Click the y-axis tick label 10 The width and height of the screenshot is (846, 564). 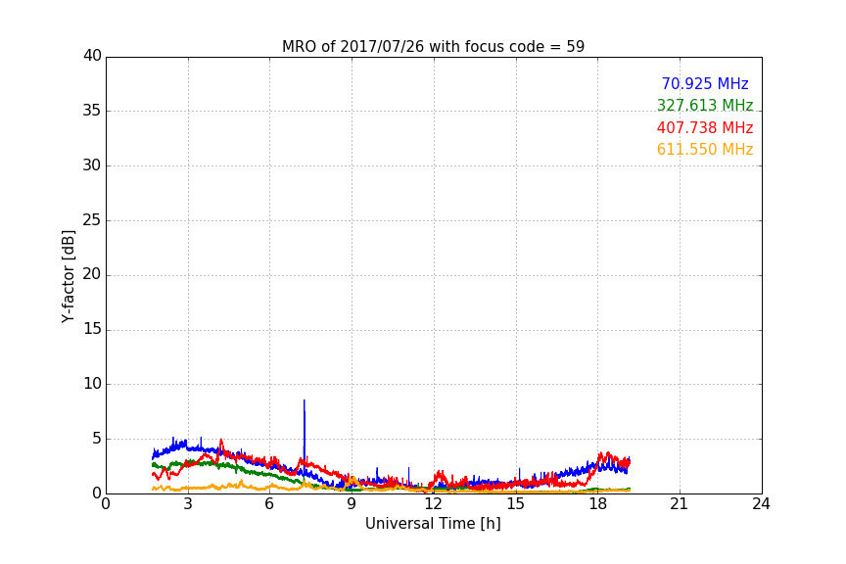[x=92, y=384]
